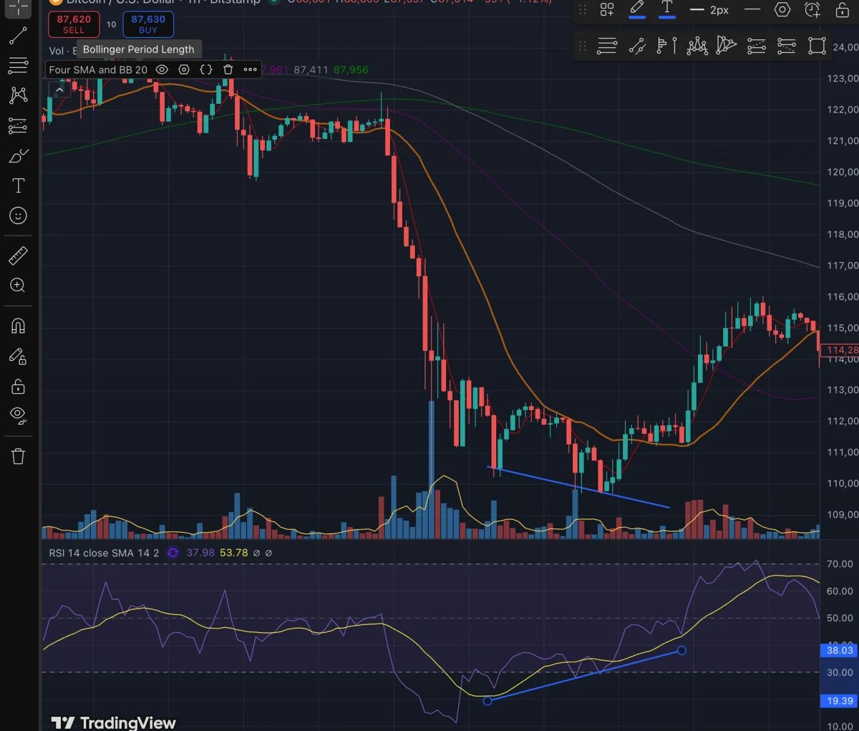
Task: Click the sidebar trash to remove drawings
Action: click(18, 456)
